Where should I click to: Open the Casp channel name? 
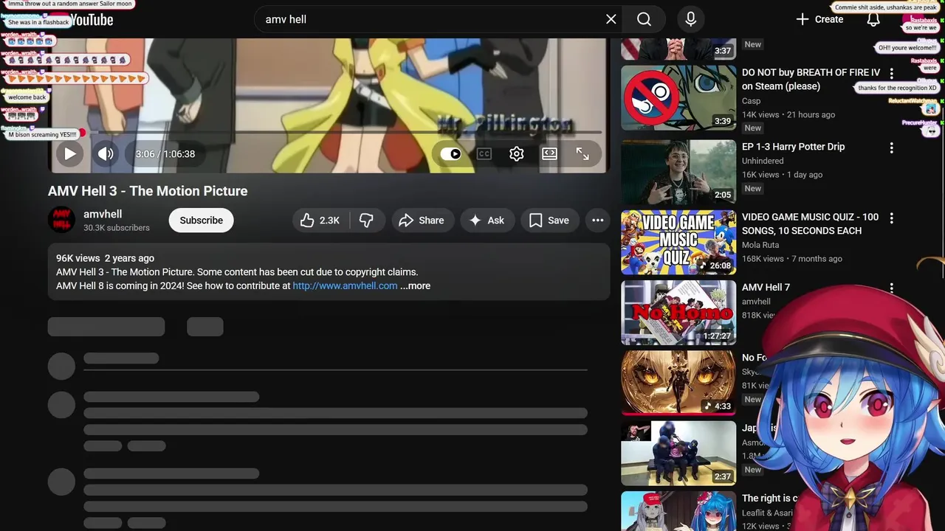coord(751,101)
